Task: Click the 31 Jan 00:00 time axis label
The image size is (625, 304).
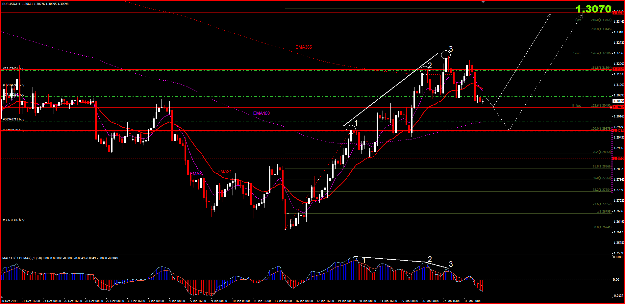Action: 473,301
